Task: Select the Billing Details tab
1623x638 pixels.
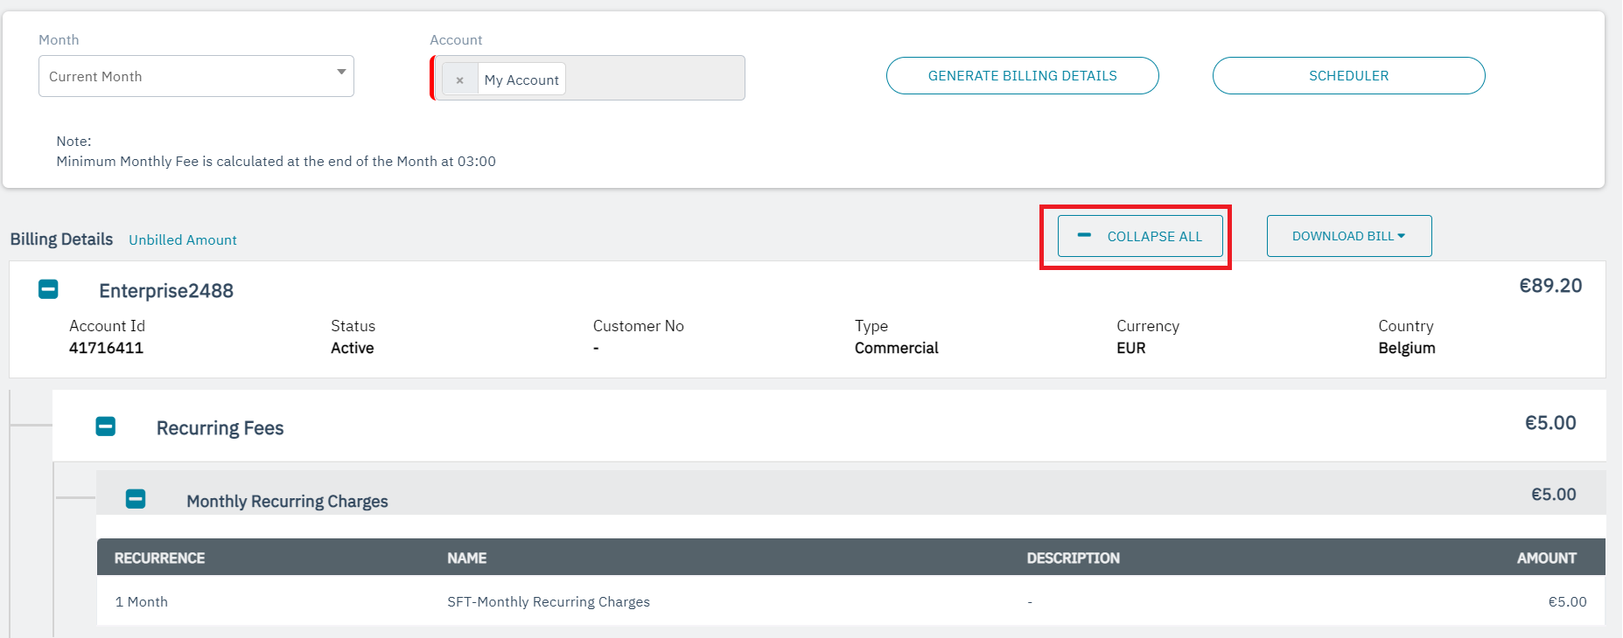Action: [x=61, y=239]
